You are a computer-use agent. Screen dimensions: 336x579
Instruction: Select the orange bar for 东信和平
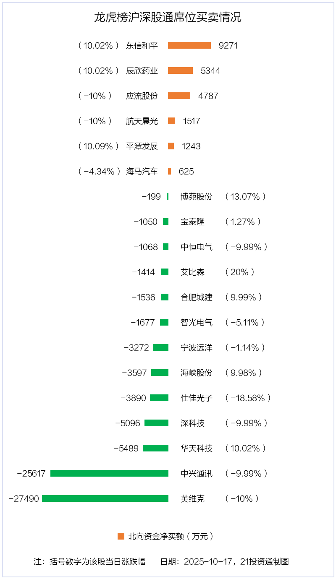click(x=189, y=45)
